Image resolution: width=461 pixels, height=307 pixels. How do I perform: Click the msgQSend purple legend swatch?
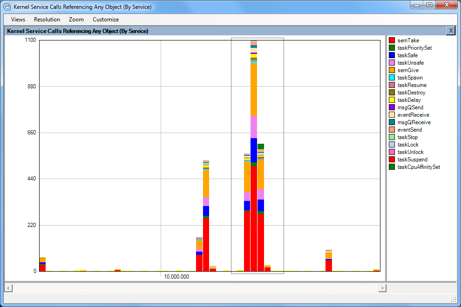392,107
